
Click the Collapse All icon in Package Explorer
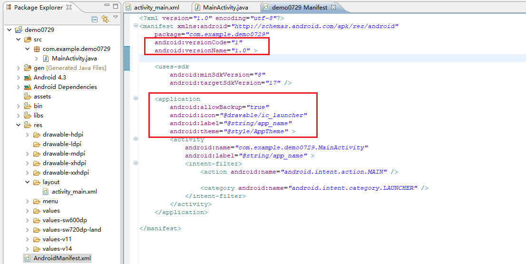(x=95, y=19)
